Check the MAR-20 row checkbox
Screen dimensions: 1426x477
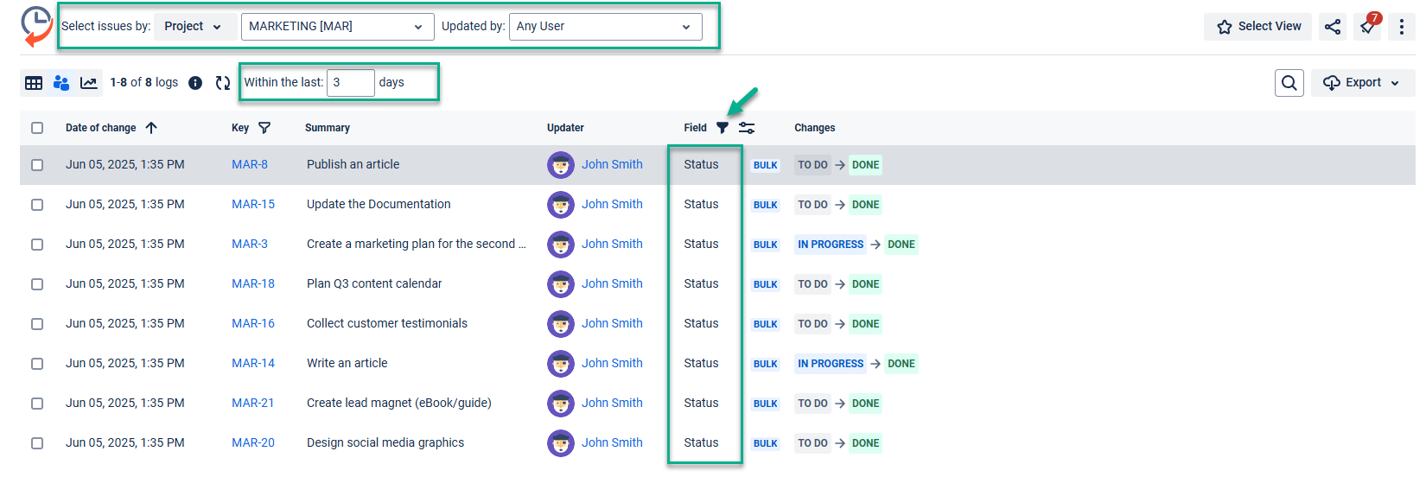pyautogui.click(x=37, y=443)
